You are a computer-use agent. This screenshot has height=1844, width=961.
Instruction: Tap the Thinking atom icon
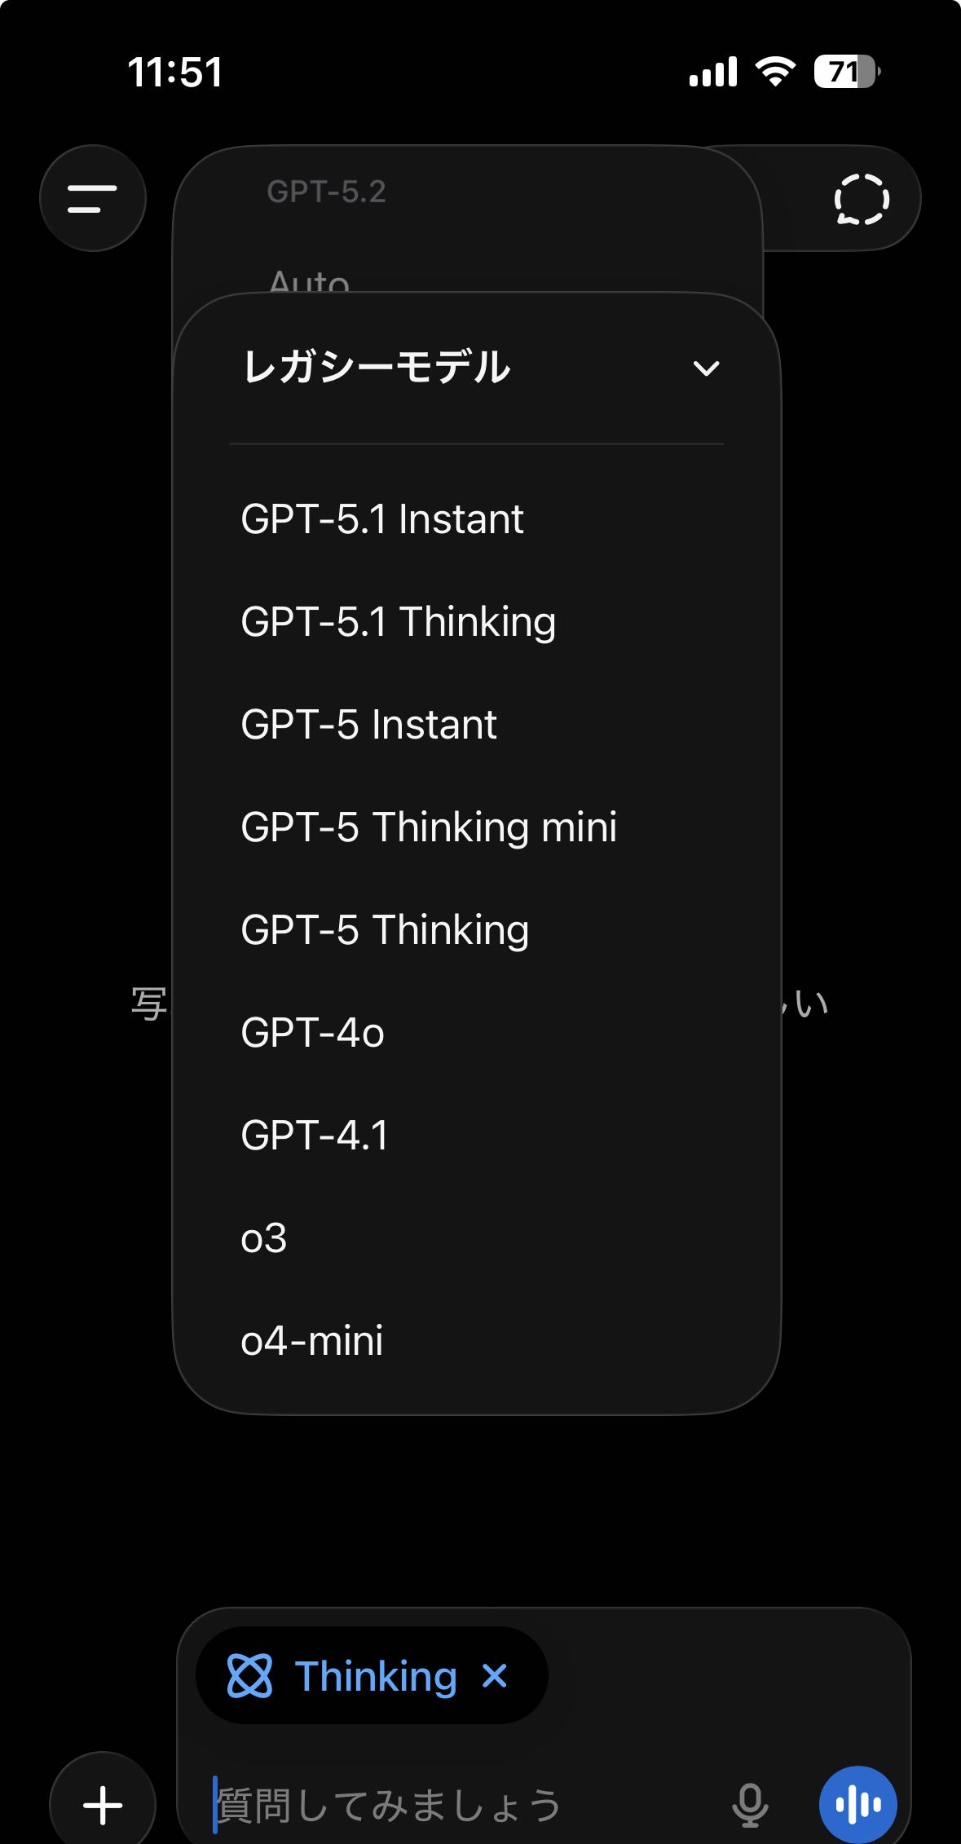pos(249,1676)
